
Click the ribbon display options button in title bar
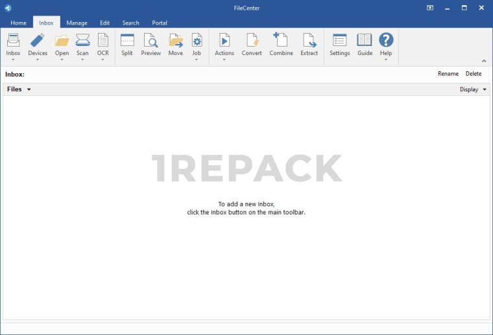pyautogui.click(x=430, y=8)
